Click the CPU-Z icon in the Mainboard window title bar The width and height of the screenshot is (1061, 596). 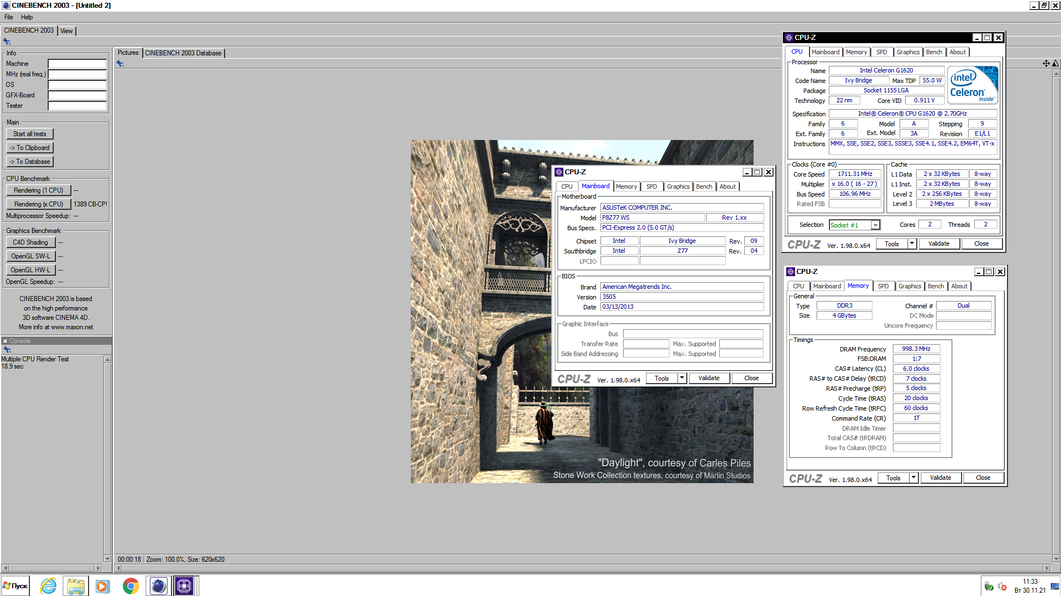tap(559, 172)
